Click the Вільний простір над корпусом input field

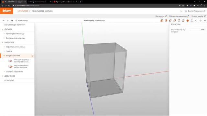click(x=198, y=30)
